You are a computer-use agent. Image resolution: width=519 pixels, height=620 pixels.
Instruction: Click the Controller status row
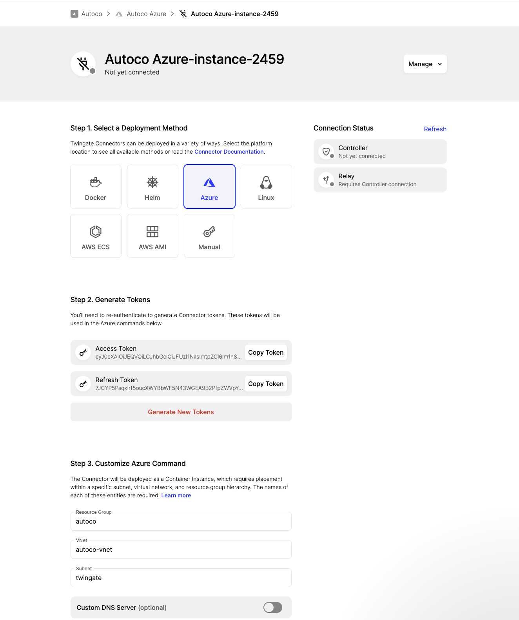(x=380, y=152)
